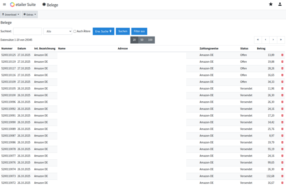Click red icon for document 5200110125
286x188 pixels.
click(x=282, y=55)
